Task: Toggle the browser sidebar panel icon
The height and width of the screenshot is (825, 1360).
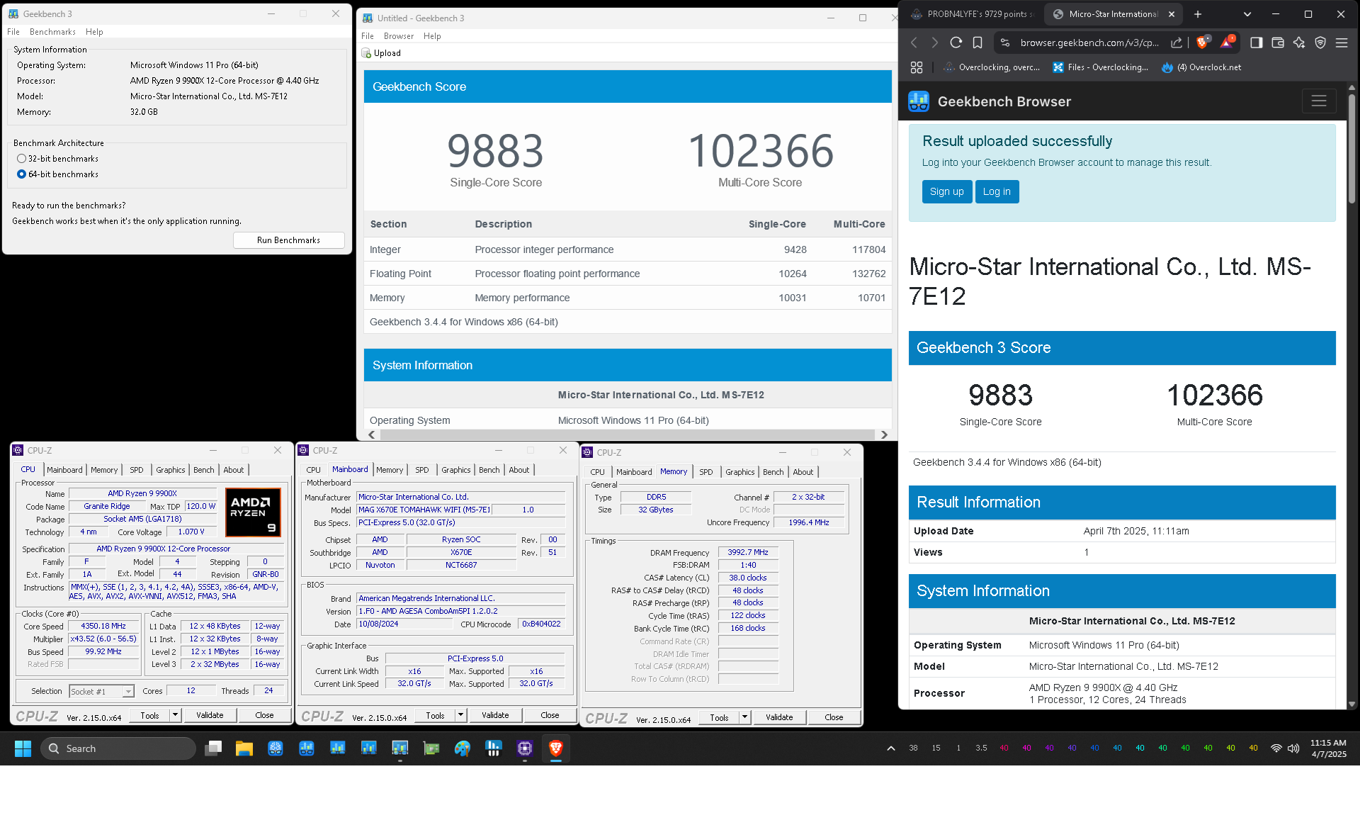Action: tap(1256, 43)
